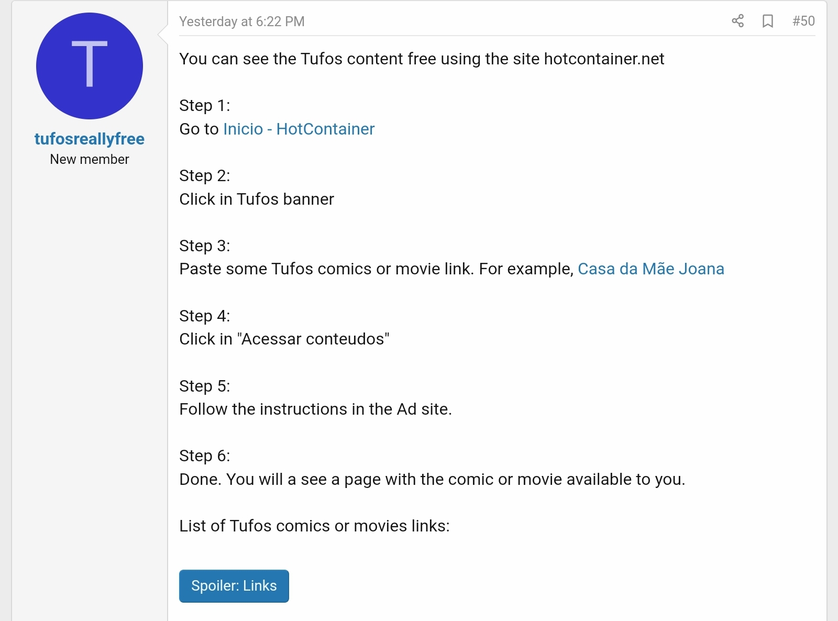Screen dimensions: 838x621
Task: Open the Inicio - HotContainer link
Action: click(x=299, y=129)
